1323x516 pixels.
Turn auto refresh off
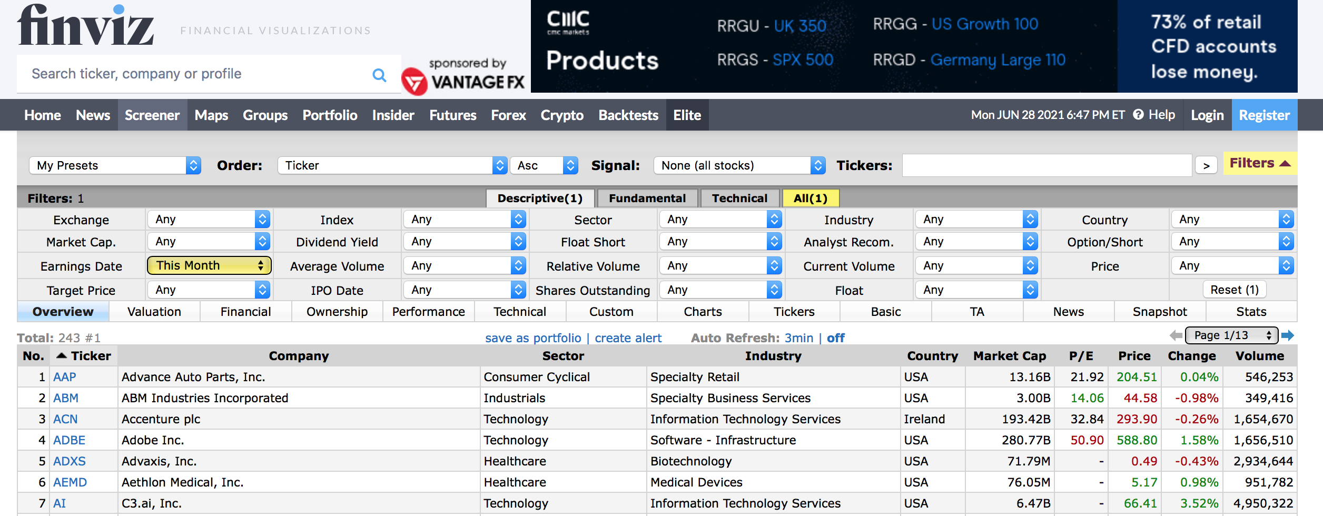836,338
